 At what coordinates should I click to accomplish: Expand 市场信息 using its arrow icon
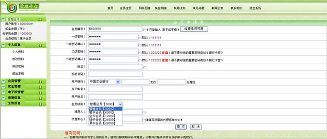40,98
